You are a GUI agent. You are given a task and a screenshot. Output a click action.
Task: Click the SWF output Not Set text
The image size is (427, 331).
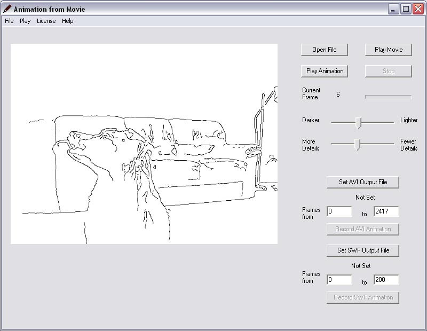361,266
